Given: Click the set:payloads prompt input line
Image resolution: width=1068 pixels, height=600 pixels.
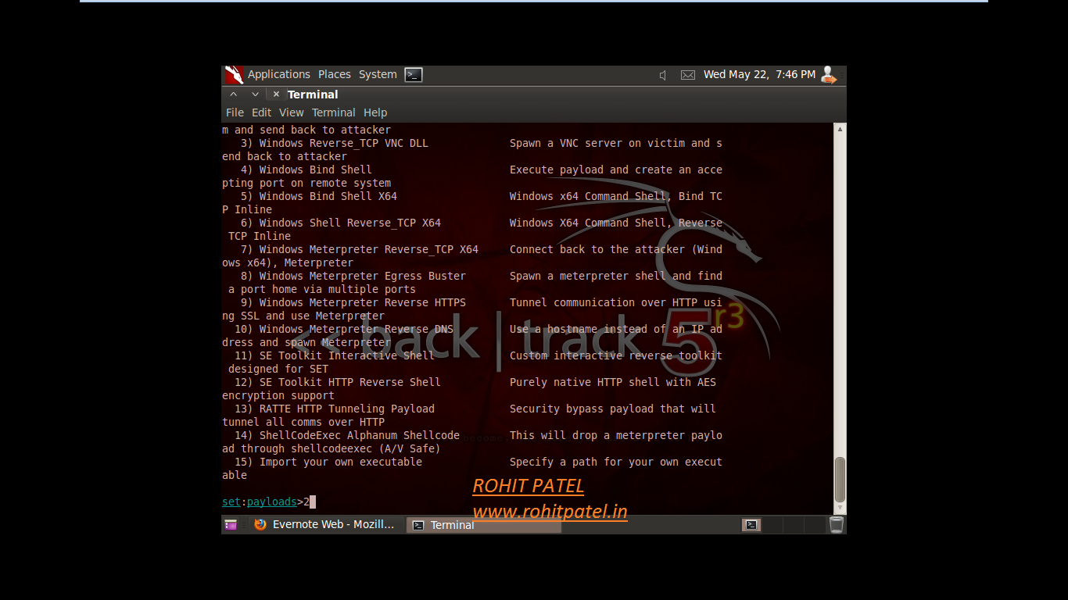Looking at the screenshot, I should click(x=269, y=502).
